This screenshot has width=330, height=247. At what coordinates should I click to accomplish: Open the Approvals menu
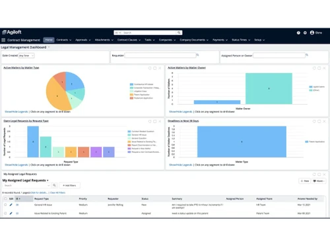click(83, 40)
